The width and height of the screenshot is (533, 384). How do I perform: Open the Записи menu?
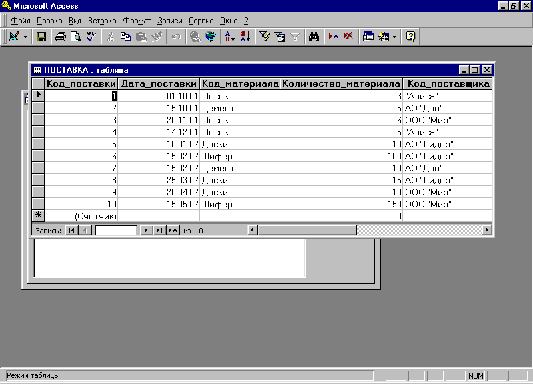pyautogui.click(x=170, y=21)
